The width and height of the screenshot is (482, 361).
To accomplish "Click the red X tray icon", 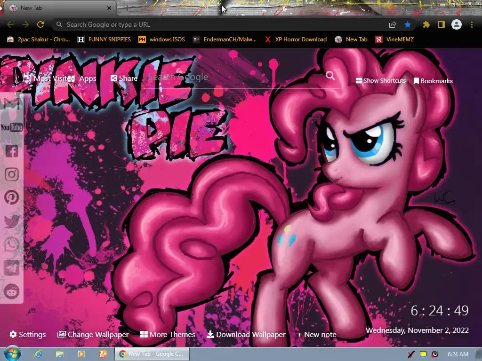I will point(411,354).
